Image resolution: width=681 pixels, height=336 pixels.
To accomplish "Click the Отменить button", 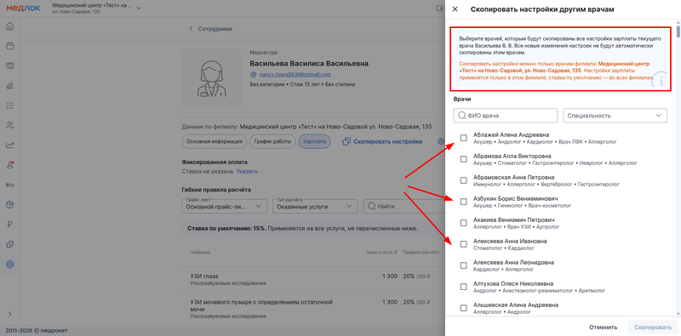I will 604,327.
